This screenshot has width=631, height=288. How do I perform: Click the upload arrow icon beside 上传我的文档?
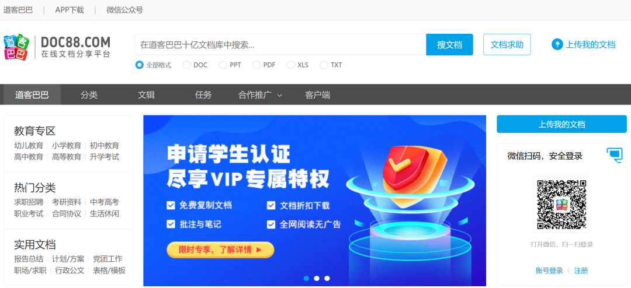pos(557,44)
